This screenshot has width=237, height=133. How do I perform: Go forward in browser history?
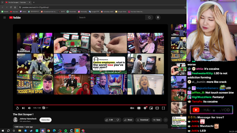7,7
